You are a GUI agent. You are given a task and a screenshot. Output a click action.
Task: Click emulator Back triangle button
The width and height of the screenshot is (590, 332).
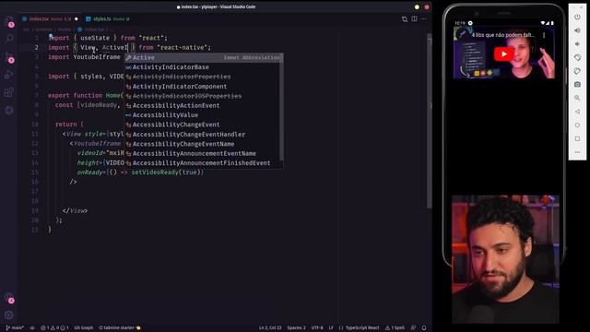(577, 112)
